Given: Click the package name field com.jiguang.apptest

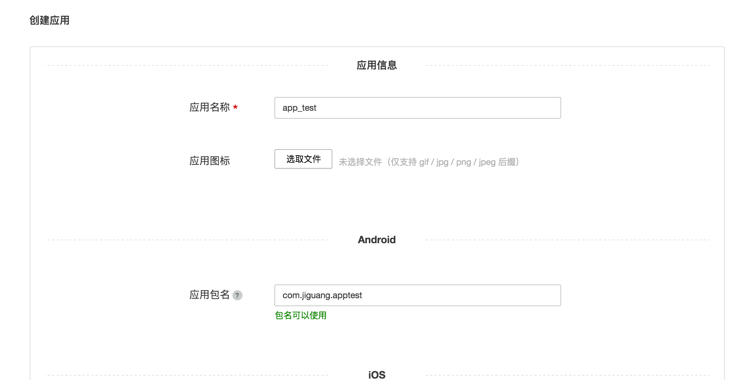Looking at the screenshot, I should click(417, 295).
